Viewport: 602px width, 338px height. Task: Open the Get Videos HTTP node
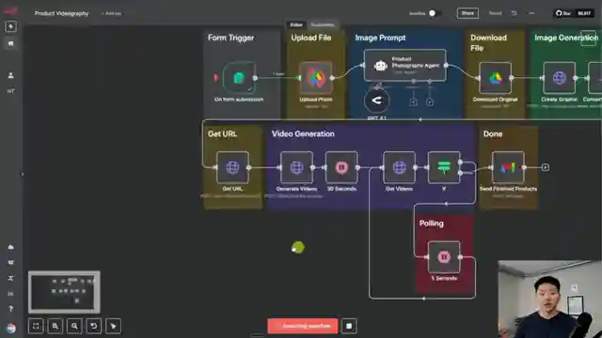[x=399, y=167]
